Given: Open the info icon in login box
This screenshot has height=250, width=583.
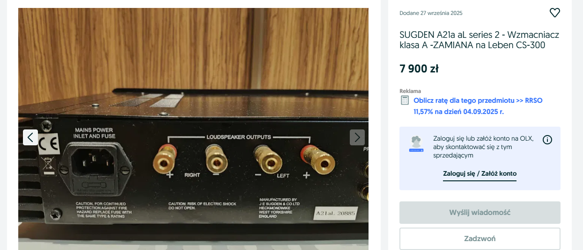Looking at the screenshot, I should [x=547, y=139].
